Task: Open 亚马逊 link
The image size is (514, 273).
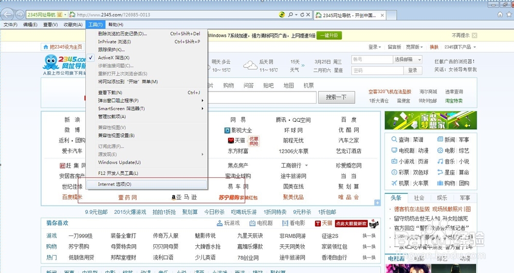Action: tap(184, 197)
